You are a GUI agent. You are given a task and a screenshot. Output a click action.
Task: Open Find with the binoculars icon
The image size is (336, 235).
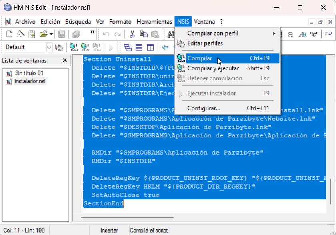[171, 34]
